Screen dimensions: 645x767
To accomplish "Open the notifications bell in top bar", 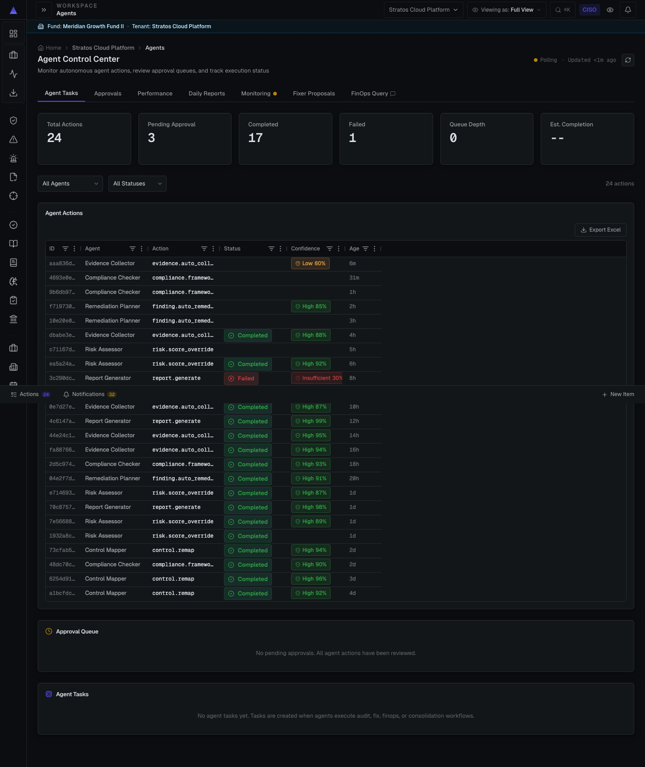I will point(628,10).
